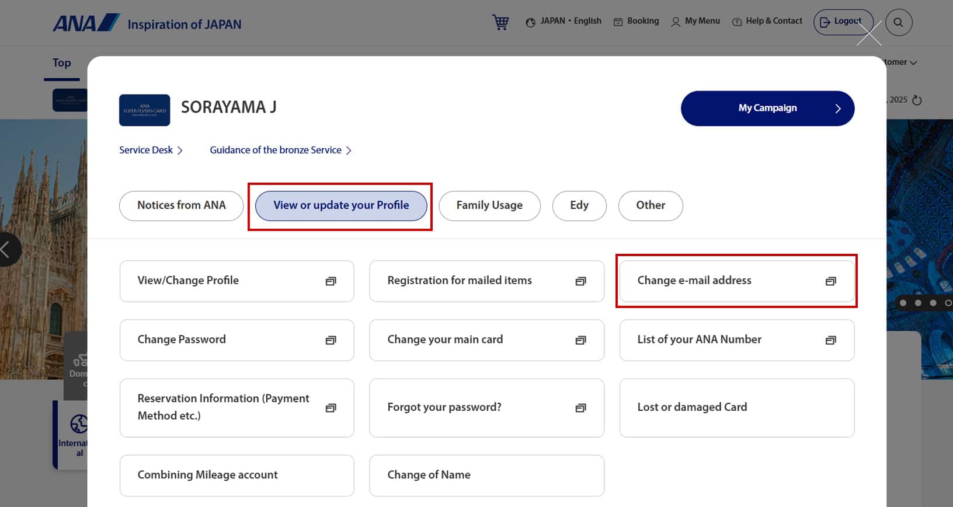Log out using the Logout button
Image resolution: width=953 pixels, height=507 pixels.
click(x=843, y=22)
